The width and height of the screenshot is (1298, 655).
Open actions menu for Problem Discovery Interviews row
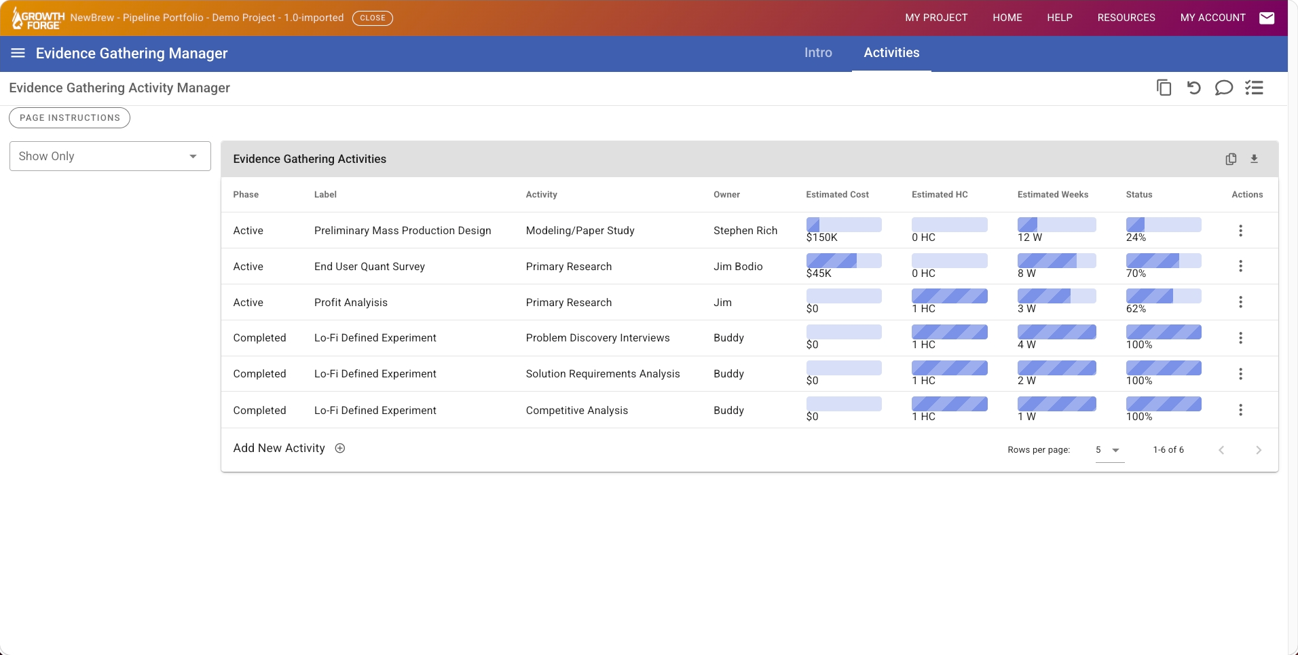[x=1240, y=338]
